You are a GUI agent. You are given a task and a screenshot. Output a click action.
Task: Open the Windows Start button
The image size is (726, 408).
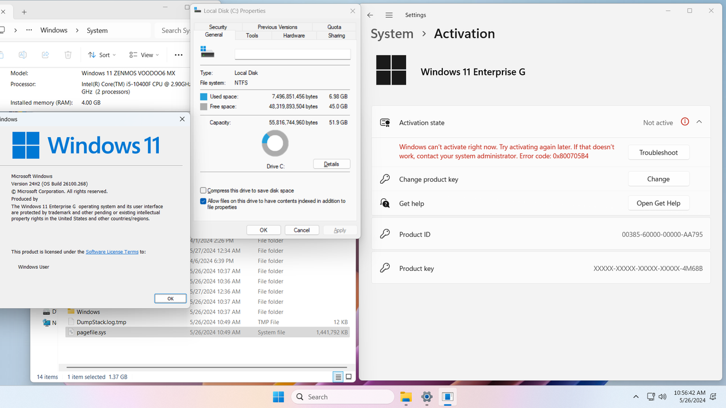(278, 397)
